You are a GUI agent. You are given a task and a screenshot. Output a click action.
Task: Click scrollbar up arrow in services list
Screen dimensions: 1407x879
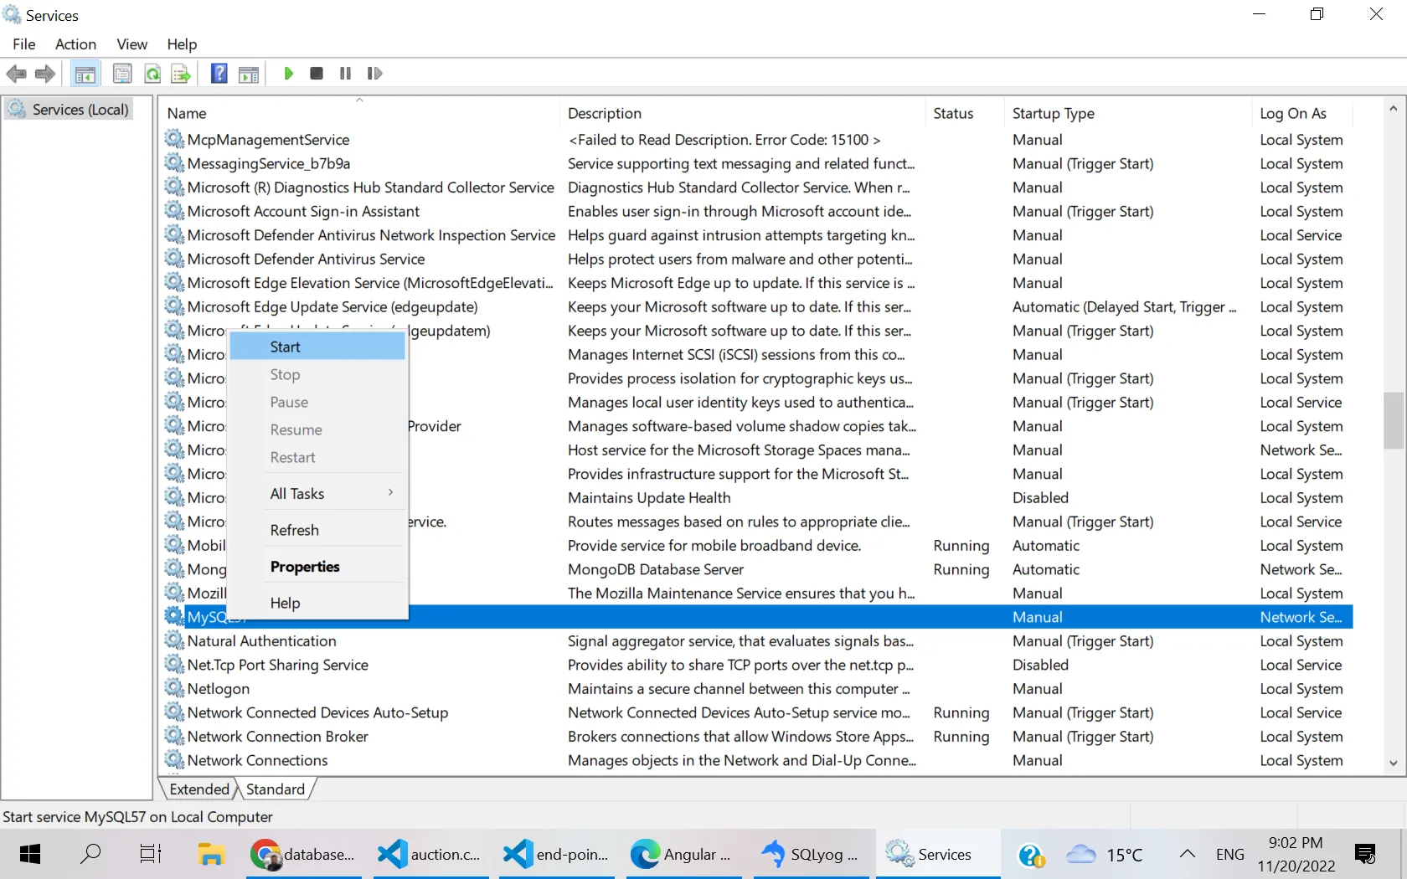1394,109
